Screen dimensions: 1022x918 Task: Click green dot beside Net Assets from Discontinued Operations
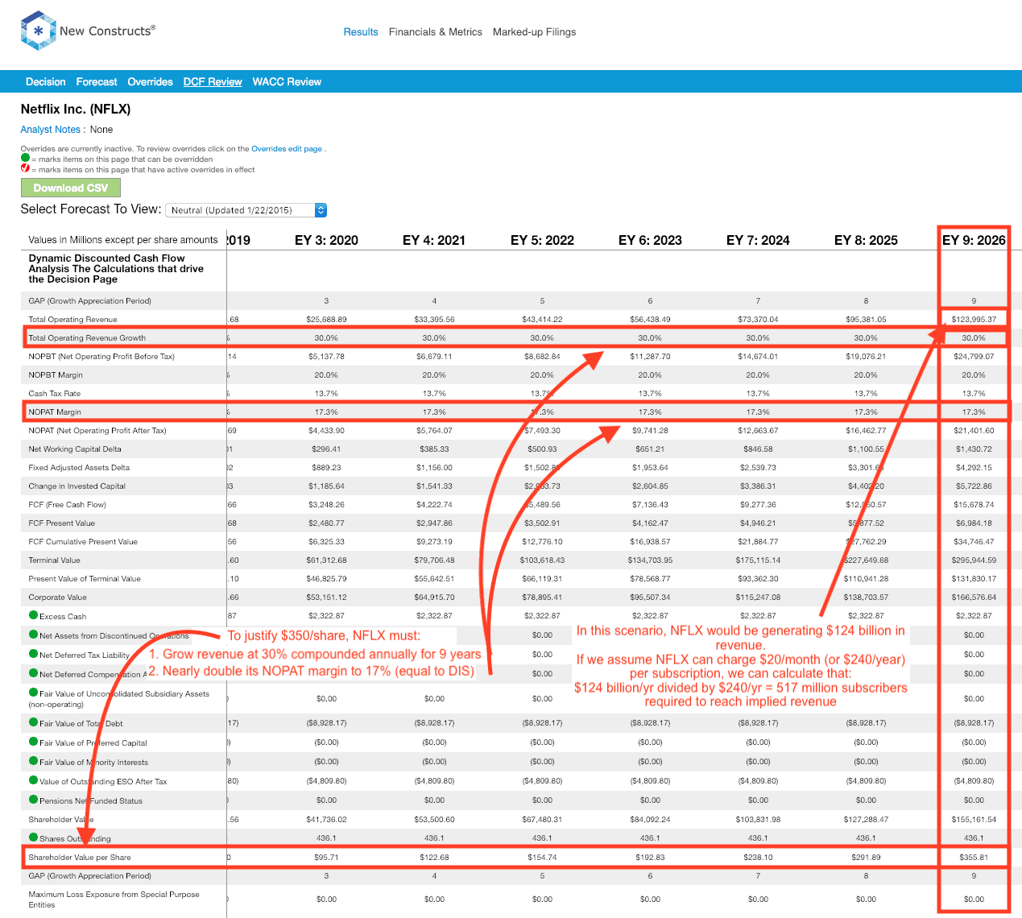pos(34,635)
